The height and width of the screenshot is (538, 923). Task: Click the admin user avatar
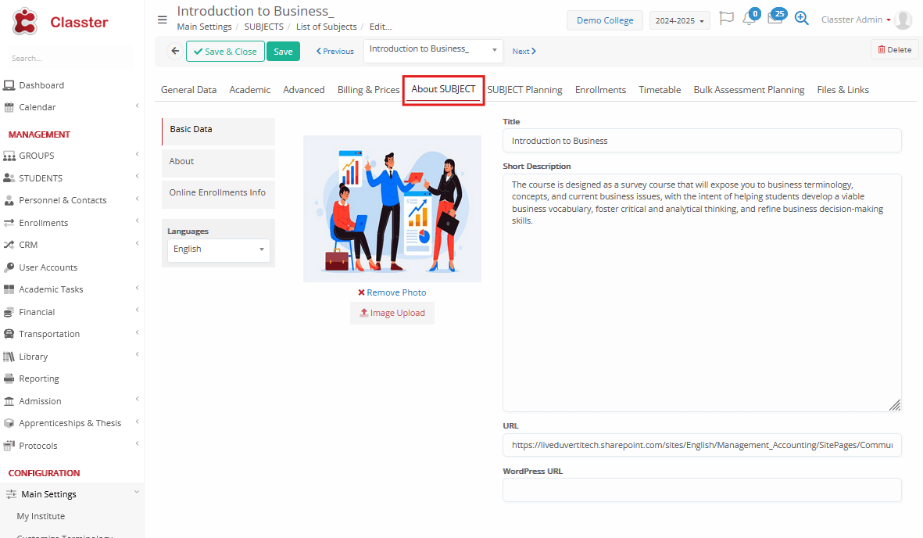point(903,20)
